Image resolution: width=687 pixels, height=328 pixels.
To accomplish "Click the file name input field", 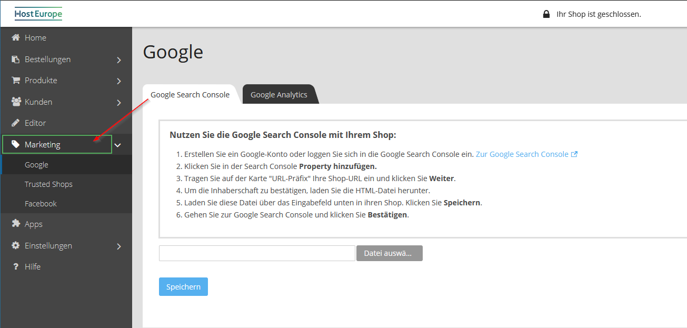I will [x=257, y=253].
